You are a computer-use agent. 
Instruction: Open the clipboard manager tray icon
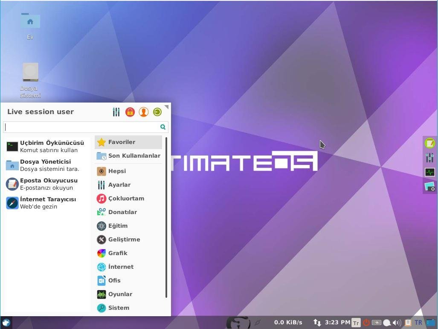(x=408, y=323)
